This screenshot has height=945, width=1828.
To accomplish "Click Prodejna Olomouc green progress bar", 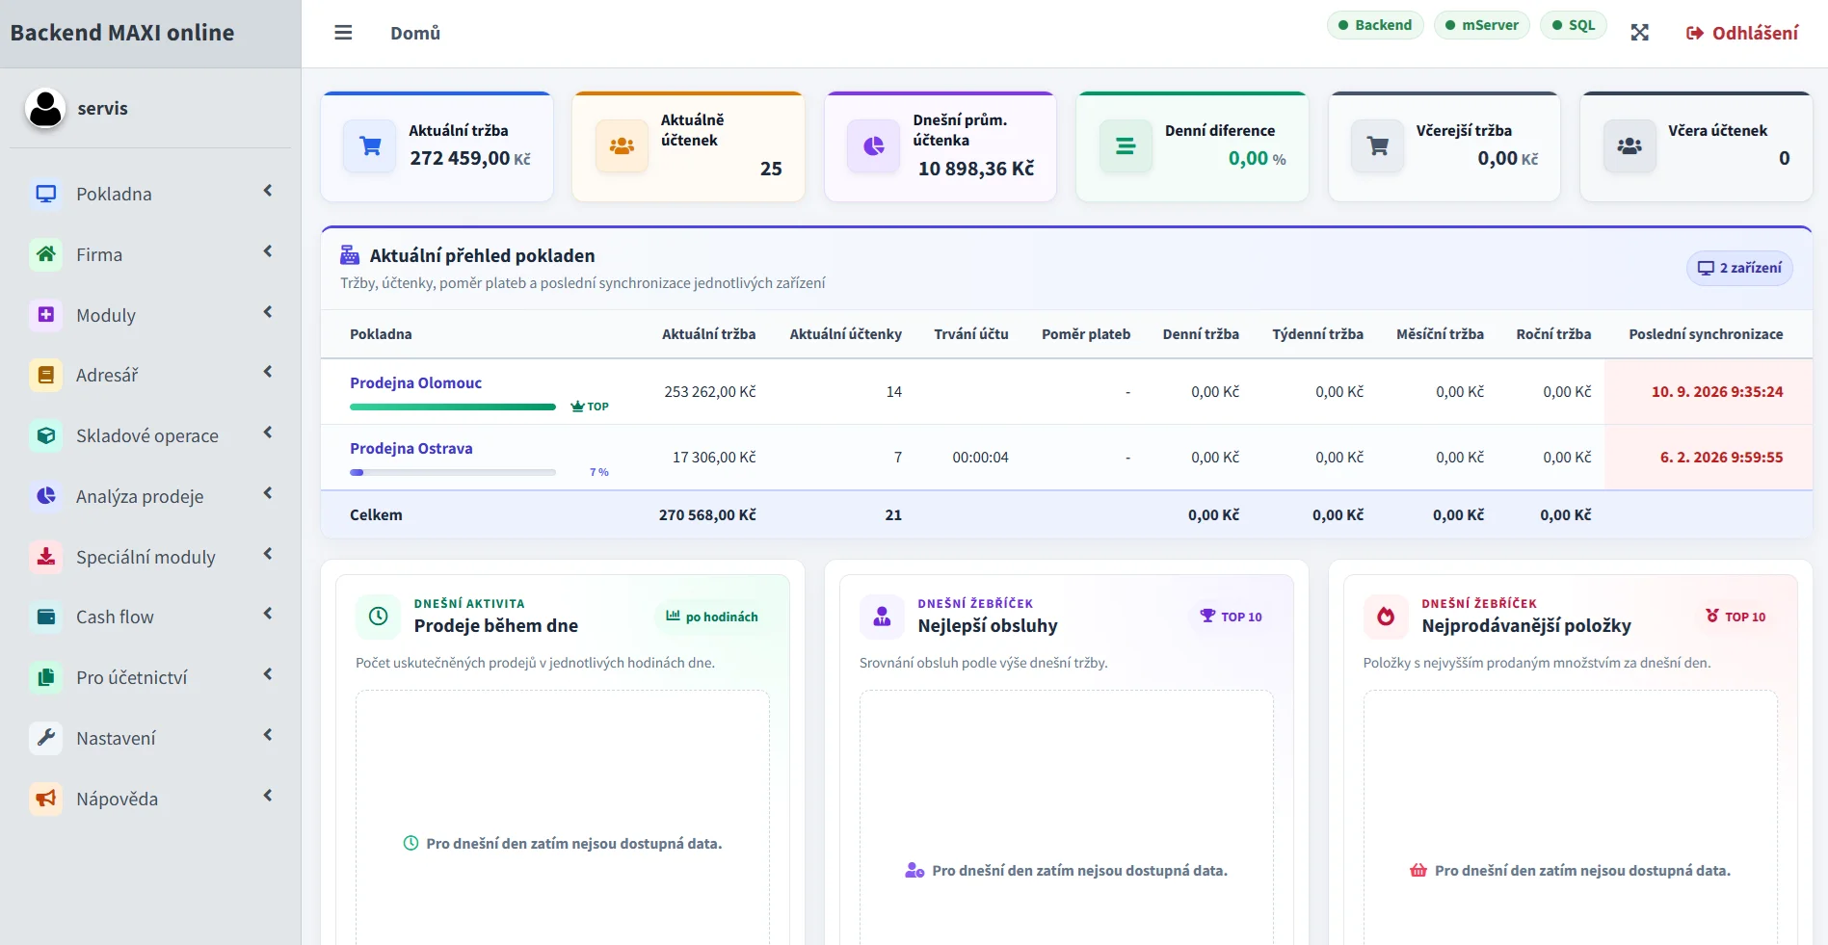I will click(x=453, y=407).
